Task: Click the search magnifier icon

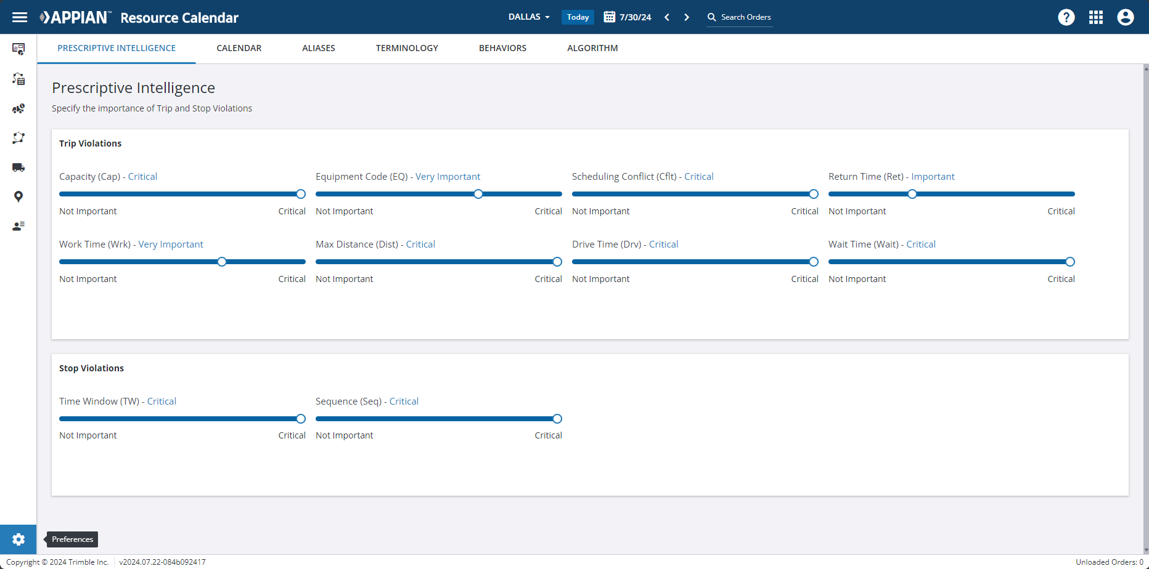Action: pos(712,17)
